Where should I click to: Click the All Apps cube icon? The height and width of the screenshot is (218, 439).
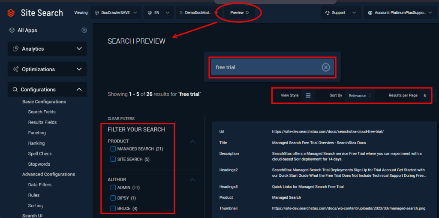coord(12,30)
